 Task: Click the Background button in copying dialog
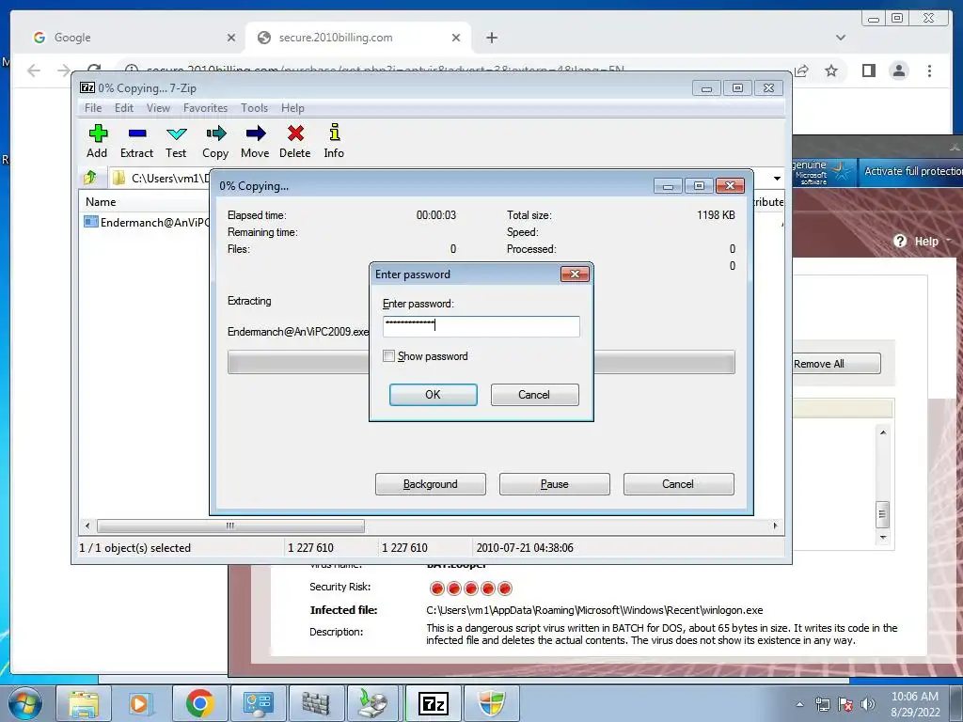tap(431, 484)
